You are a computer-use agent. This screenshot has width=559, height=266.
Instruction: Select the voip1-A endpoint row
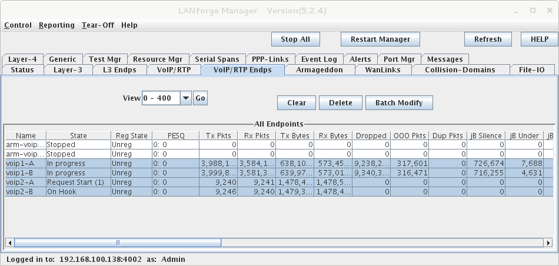point(279,164)
